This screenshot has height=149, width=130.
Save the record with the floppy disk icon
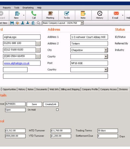12,23
